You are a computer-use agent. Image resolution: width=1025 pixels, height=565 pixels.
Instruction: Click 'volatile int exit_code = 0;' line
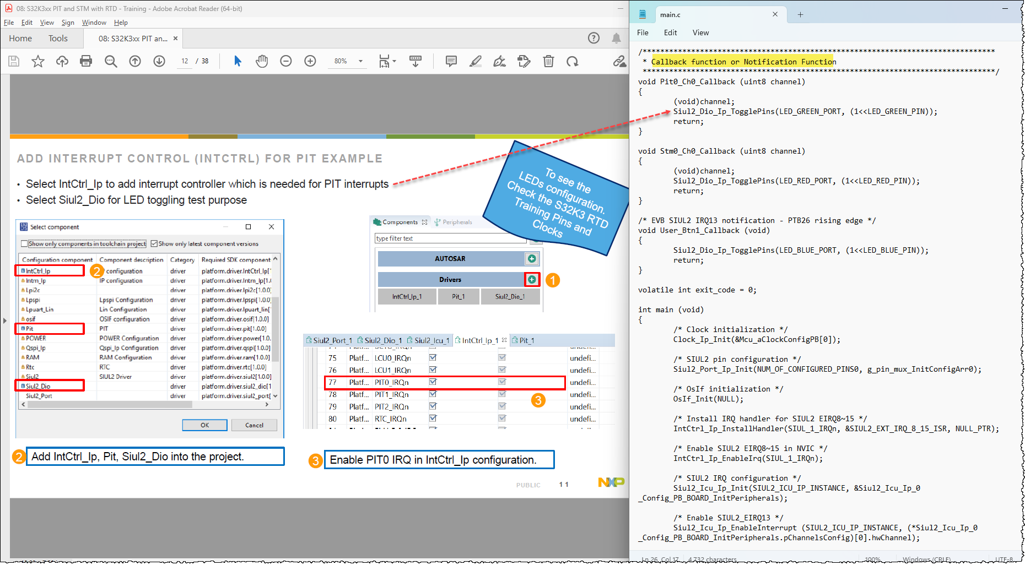(697, 290)
